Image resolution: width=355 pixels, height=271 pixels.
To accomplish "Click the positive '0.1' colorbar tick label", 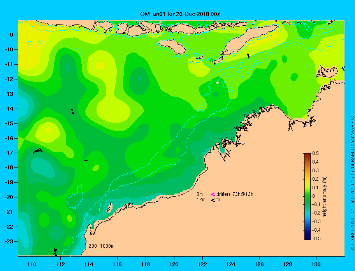I will [315, 187].
